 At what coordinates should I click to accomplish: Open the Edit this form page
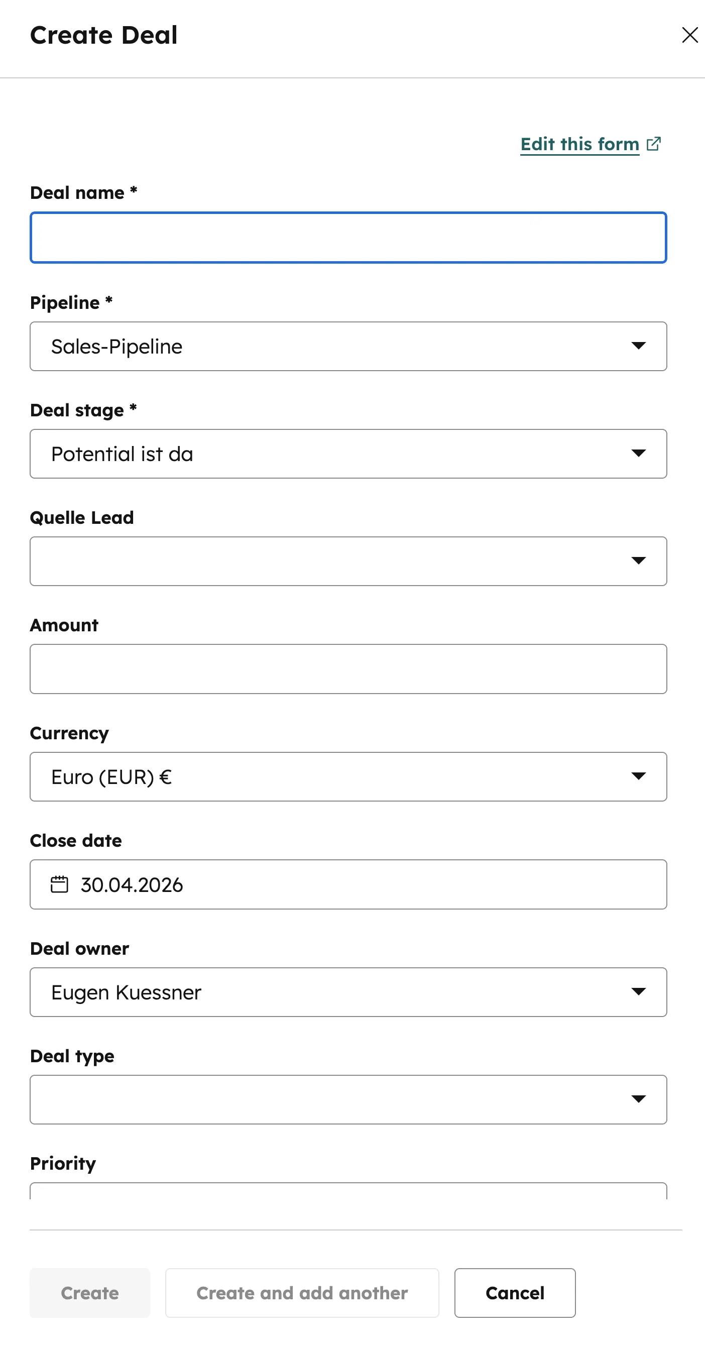[579, 144]
